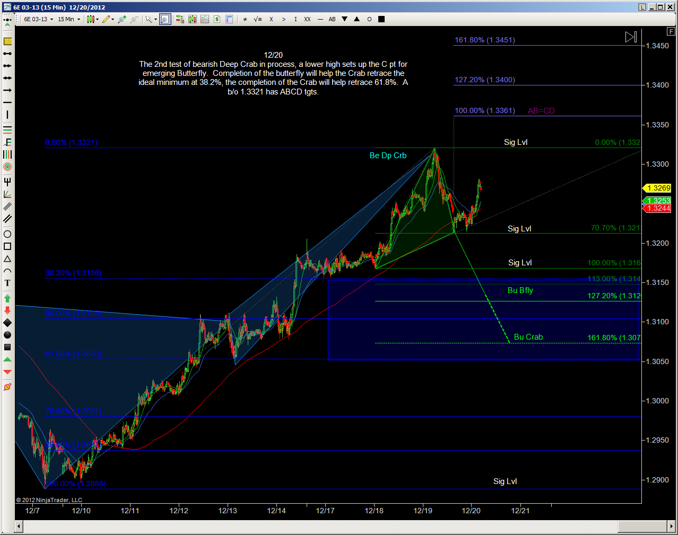Select the yellow ruler measuring tool
This screenshot has height=535, width=678.
[x=7, y=41]
